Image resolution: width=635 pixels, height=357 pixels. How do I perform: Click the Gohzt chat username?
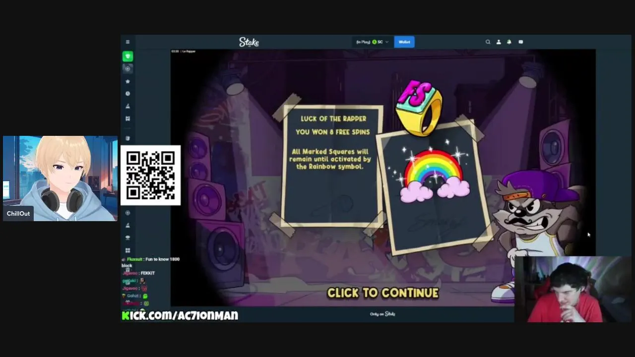pyautogui.click(x=133, y=296)
